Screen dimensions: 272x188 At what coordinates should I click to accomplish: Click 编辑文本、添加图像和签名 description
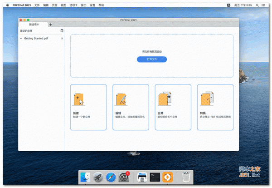[x=130, y=117]
